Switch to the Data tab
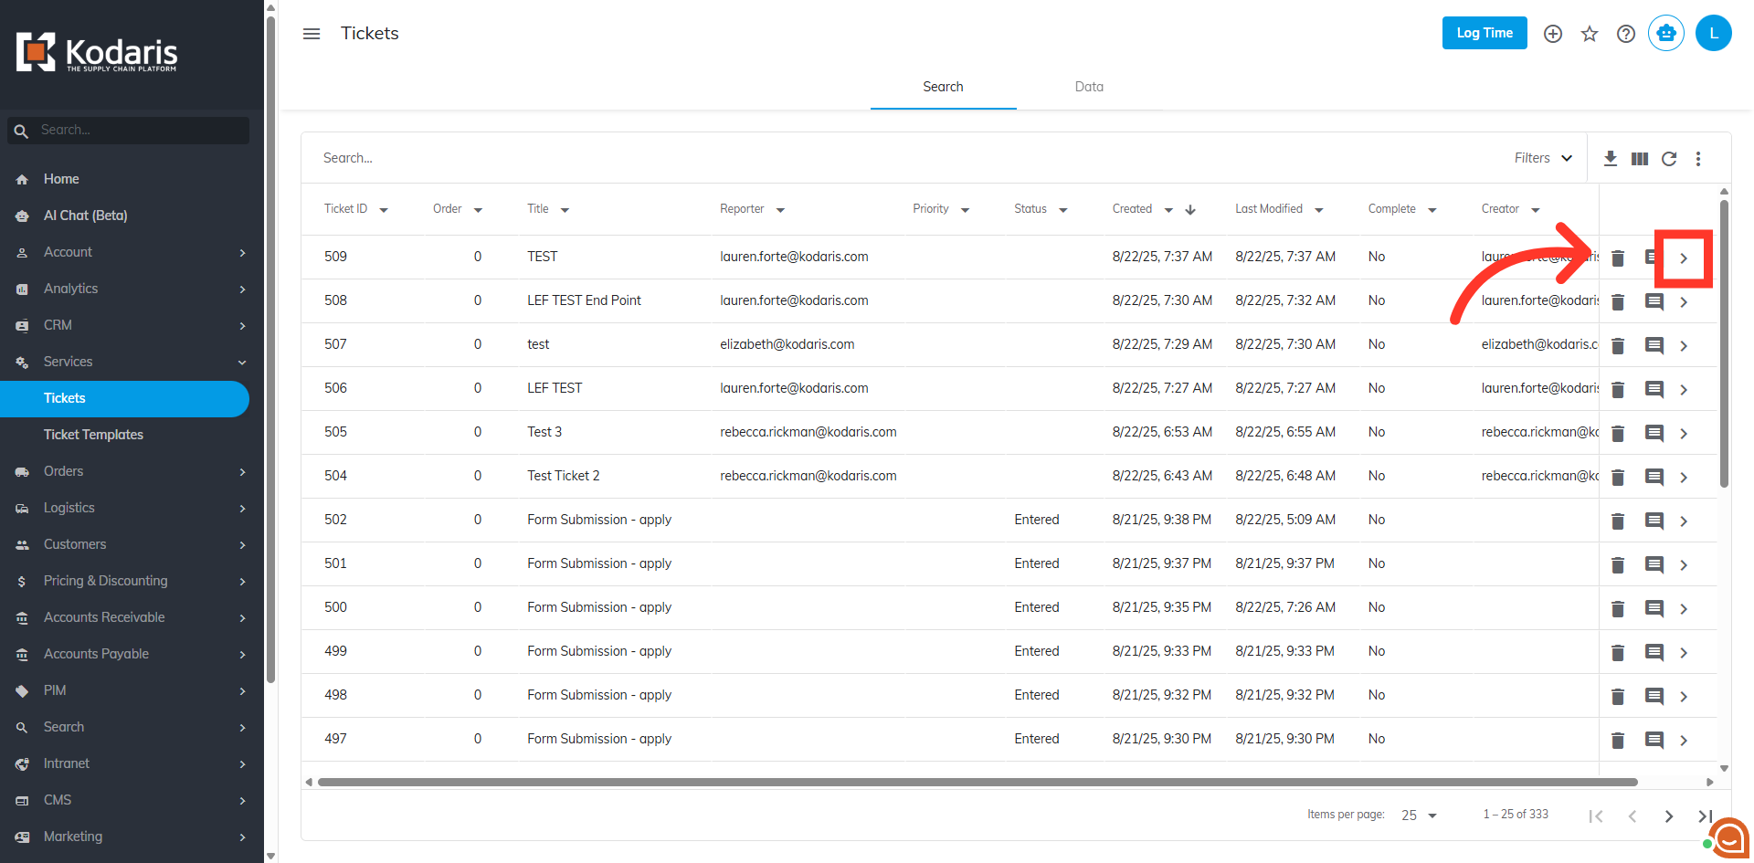 coord(1089,87)
